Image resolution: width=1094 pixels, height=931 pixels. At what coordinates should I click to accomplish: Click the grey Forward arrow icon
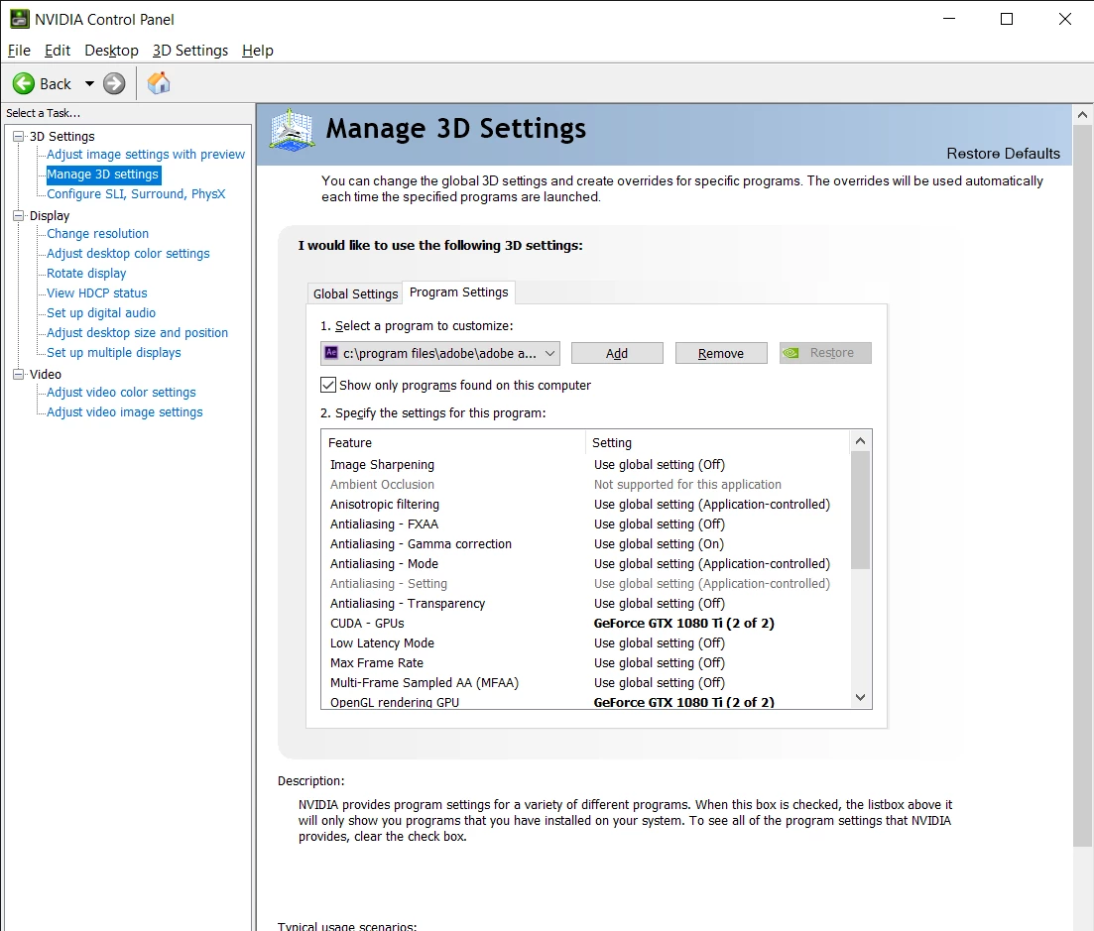point(114,83)
